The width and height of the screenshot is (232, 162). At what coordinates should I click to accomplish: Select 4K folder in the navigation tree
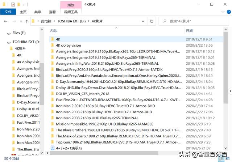pos(19,55)
